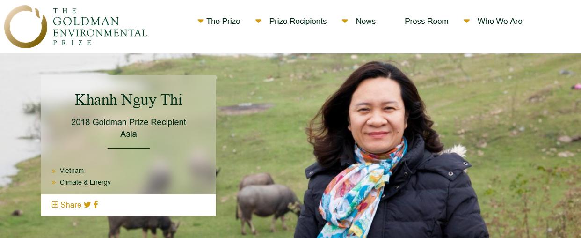Click the arrow bullet next to Vietnam
Image resolution: width=581 pixels, height=238 pixels.
pyautogui.click(x=54, y=171)
